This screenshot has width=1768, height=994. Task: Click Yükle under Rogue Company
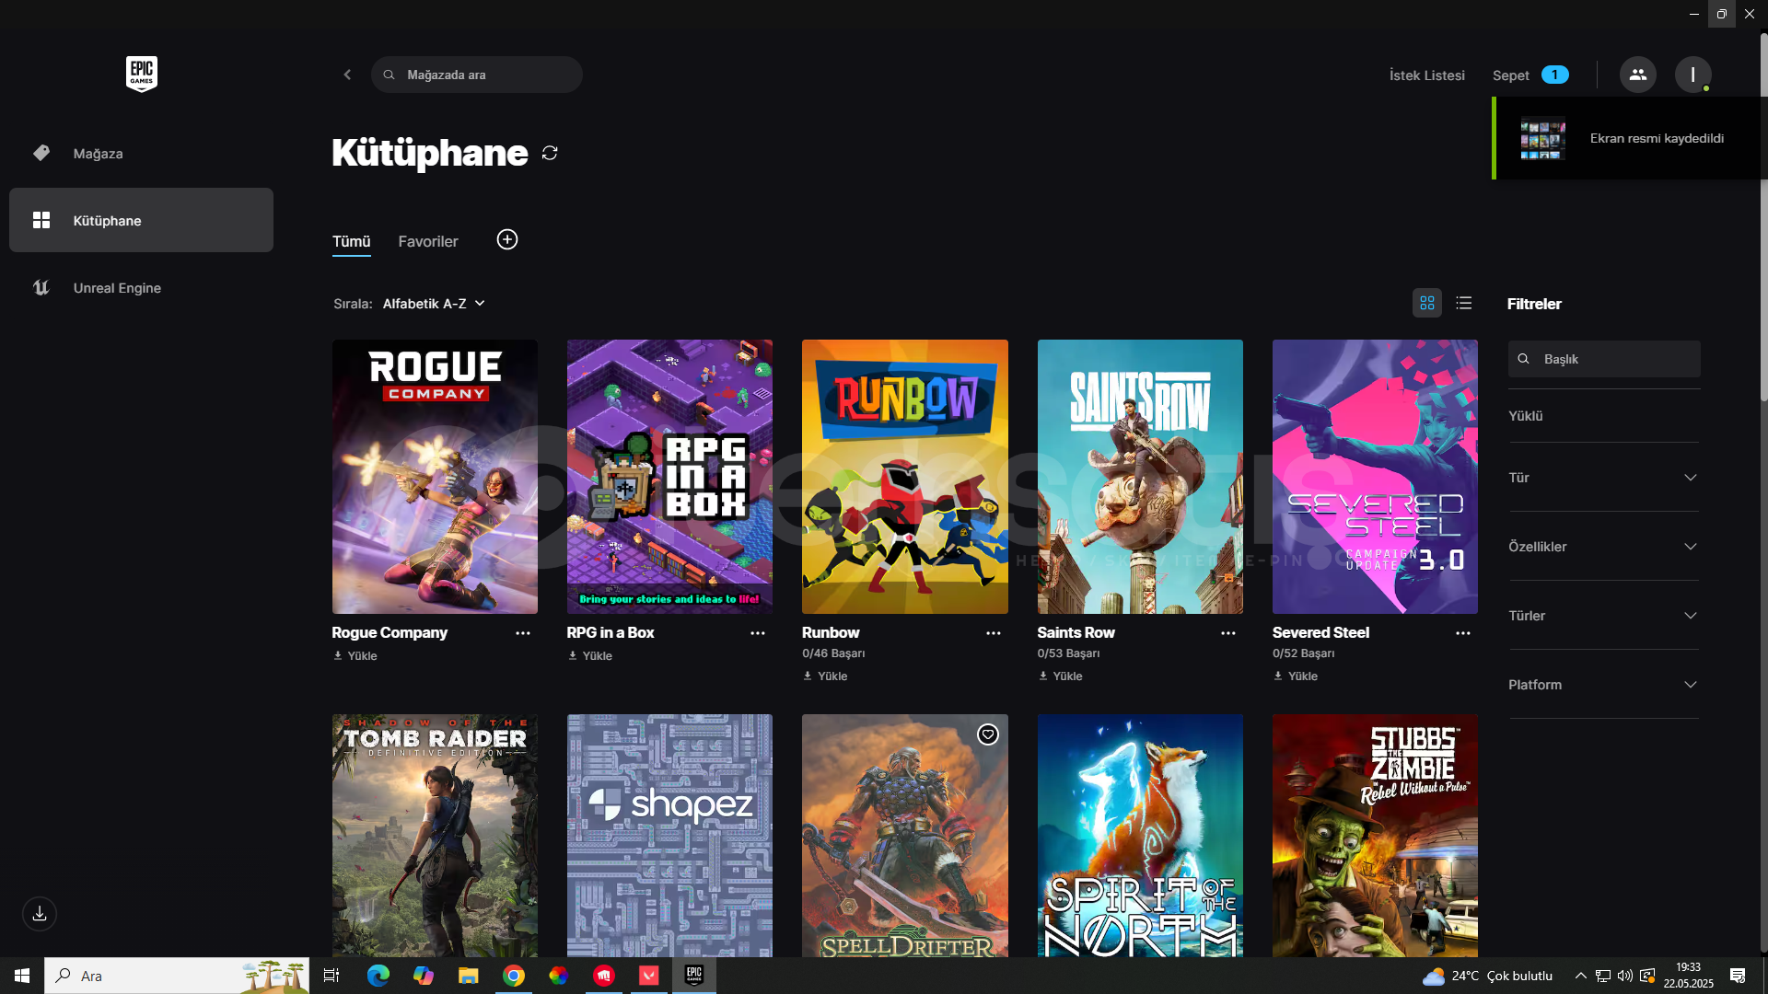pos(355,656)
